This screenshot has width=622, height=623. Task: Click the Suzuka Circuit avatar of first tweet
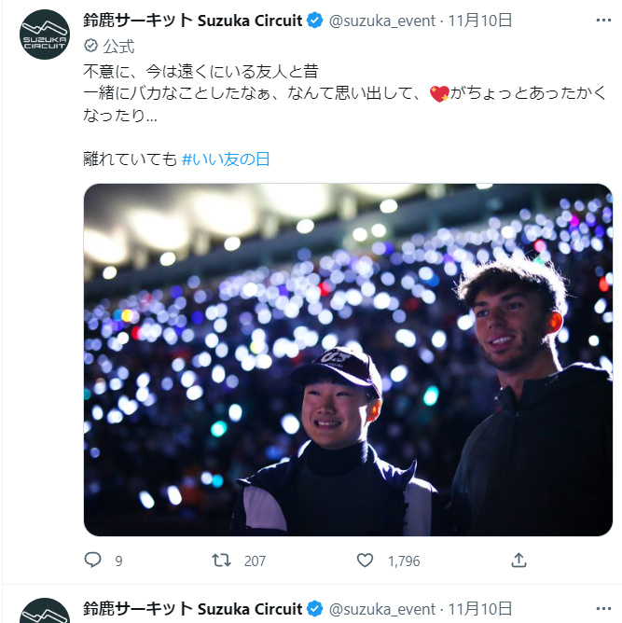(x=45, y=35)
